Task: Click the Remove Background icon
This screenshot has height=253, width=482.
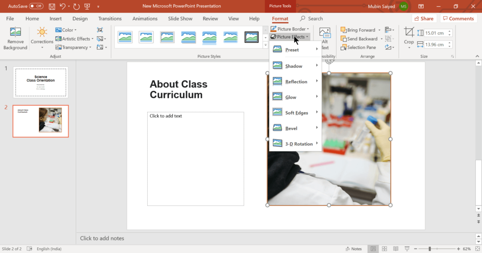Action: tap(16, 33)
